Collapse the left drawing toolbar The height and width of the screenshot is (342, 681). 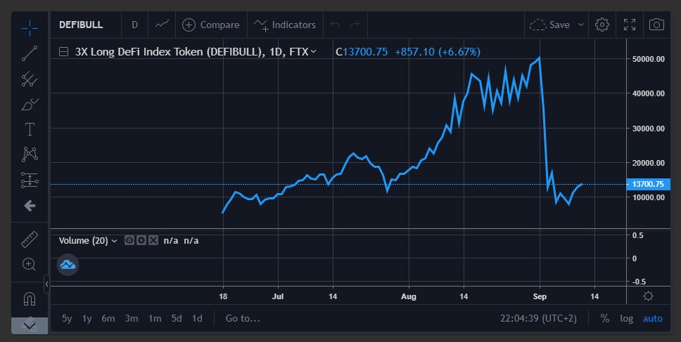point(47,284)
